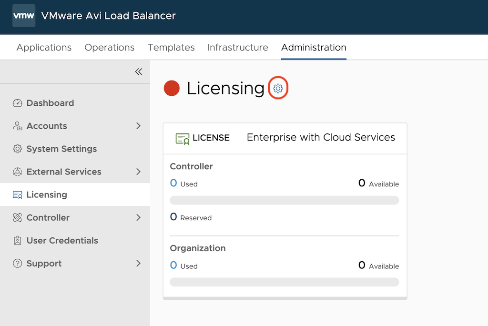Expand the Accounts submenu chevron
Screen dimensions: 488x326
(139, 126)
